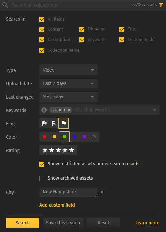Image resolution: width=166 pixels, height=232 pixels.
Task: Uncheck the All fields checkbox
Action: [42, 19]
